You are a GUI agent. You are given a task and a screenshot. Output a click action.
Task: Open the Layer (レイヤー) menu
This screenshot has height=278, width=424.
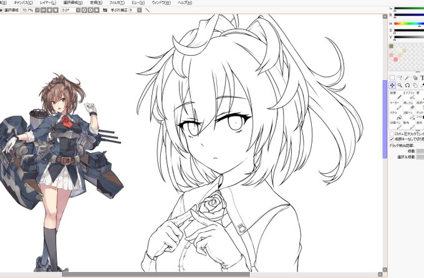point(48,2)
